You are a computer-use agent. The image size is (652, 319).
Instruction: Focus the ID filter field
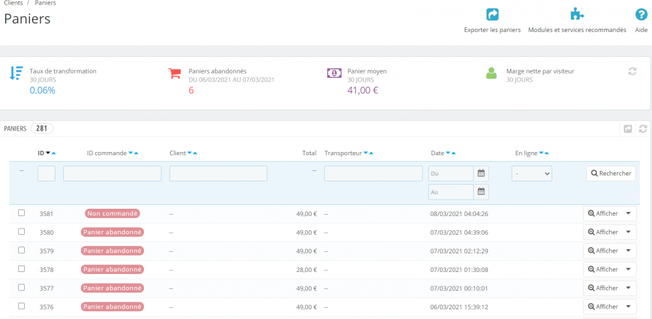(46, 174)
